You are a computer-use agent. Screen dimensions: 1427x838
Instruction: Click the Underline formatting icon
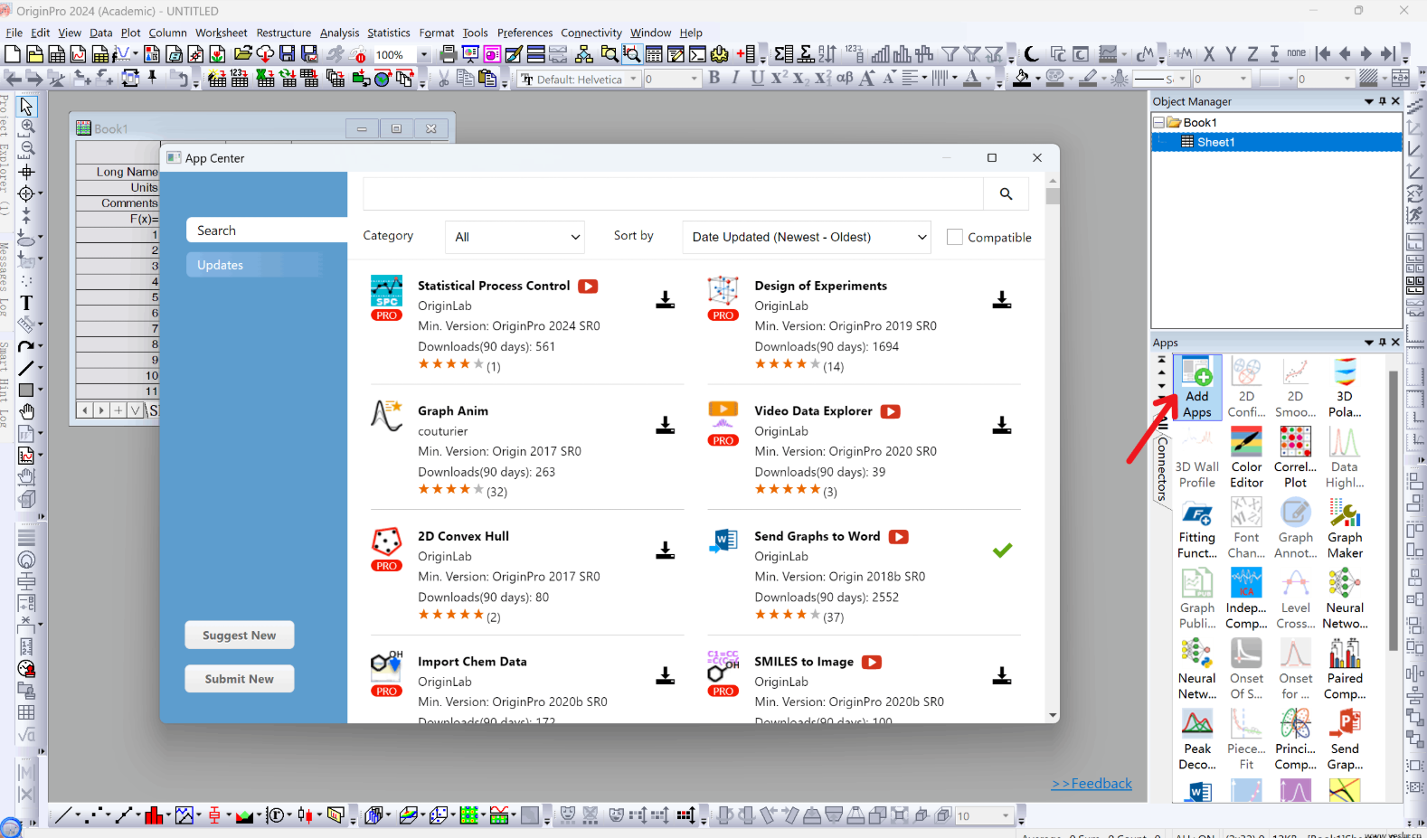(x=757, y=78)
